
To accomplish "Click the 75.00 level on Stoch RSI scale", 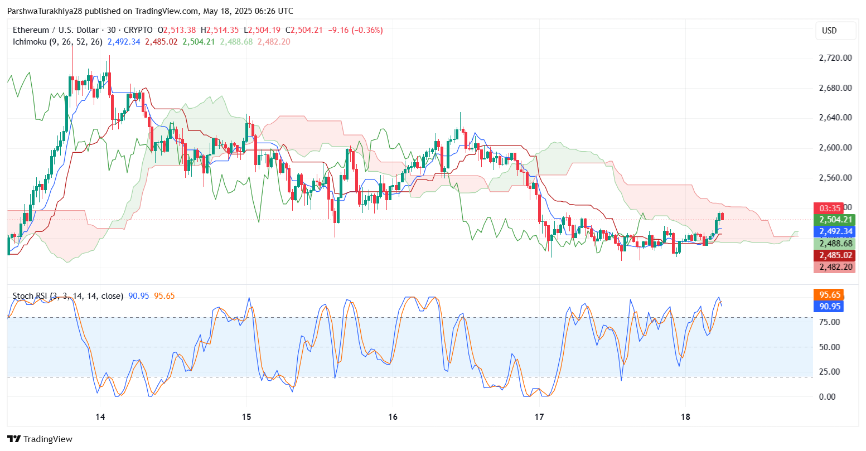I will tap(830, 322).
